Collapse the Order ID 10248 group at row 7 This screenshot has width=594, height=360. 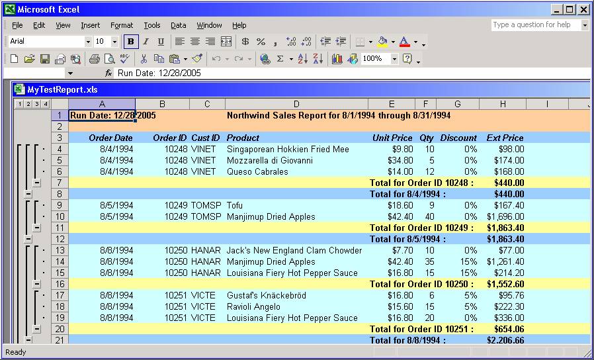click(x=37, y=183)
